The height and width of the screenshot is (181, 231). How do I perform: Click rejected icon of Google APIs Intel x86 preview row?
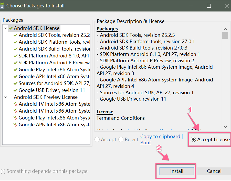tap(15, 125)
